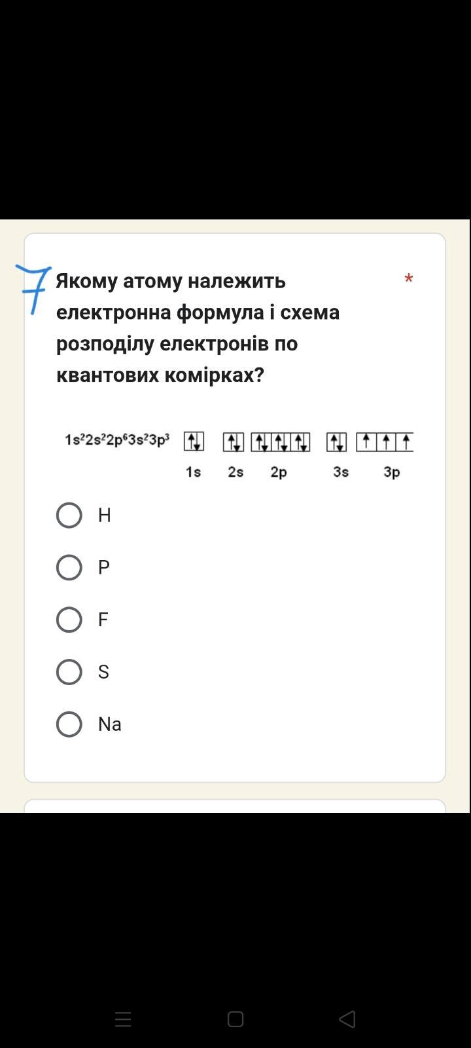Click the question text about the atom
This screenshot has width=471, height=1048.
[198, 327]
